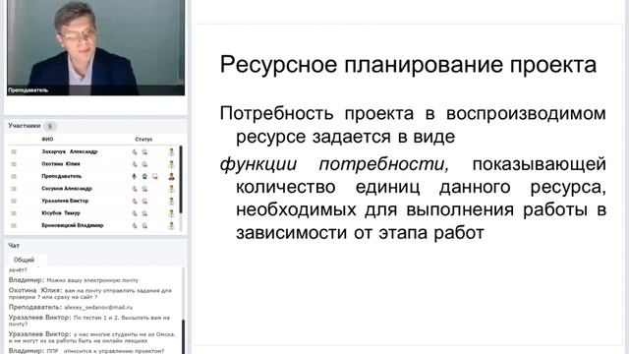
Task: Click webcam icon for Захарчук Александр
Action: (144, 151)
